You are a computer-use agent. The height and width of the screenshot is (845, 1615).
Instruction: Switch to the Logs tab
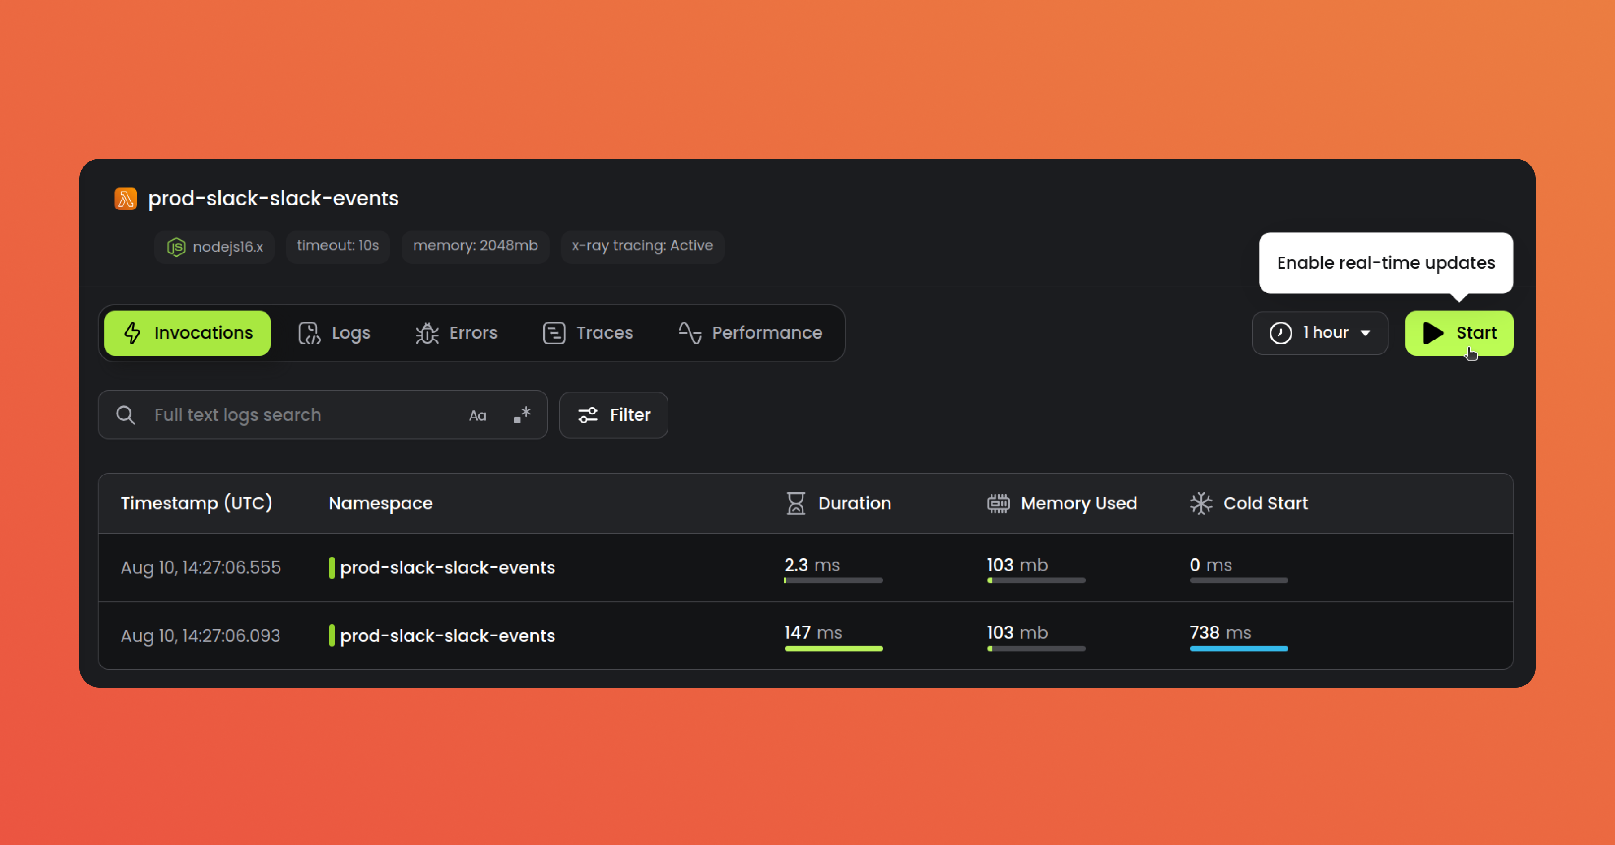coord(334,333)
